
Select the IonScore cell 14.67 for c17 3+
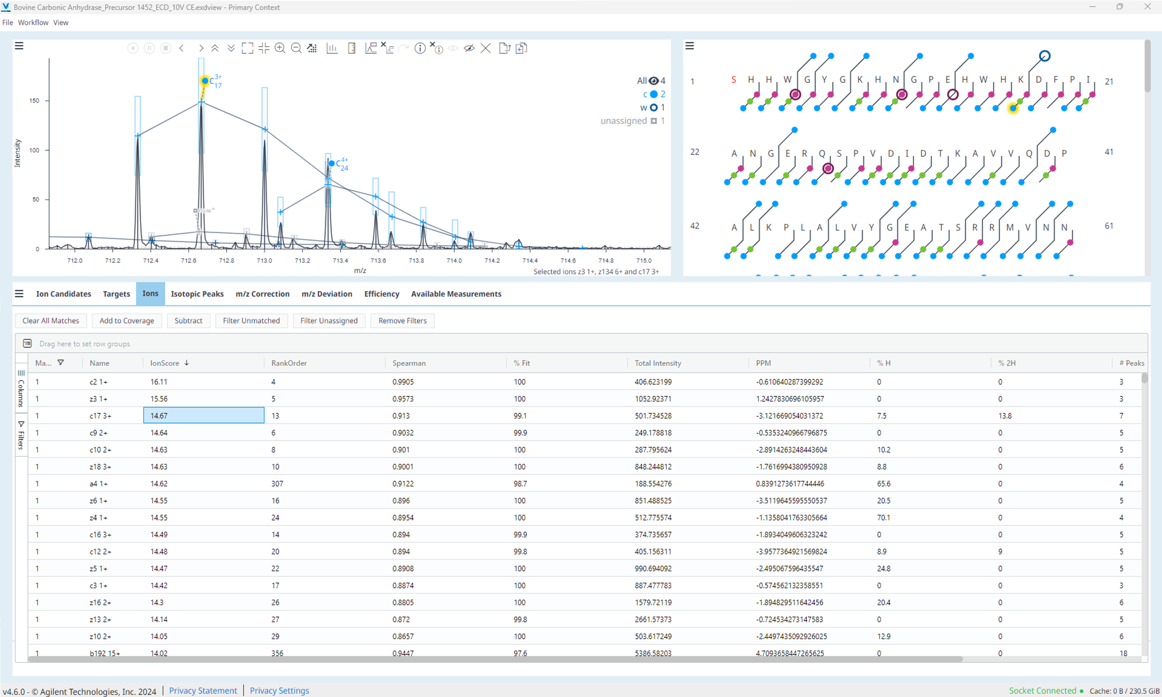pos(204,416)
